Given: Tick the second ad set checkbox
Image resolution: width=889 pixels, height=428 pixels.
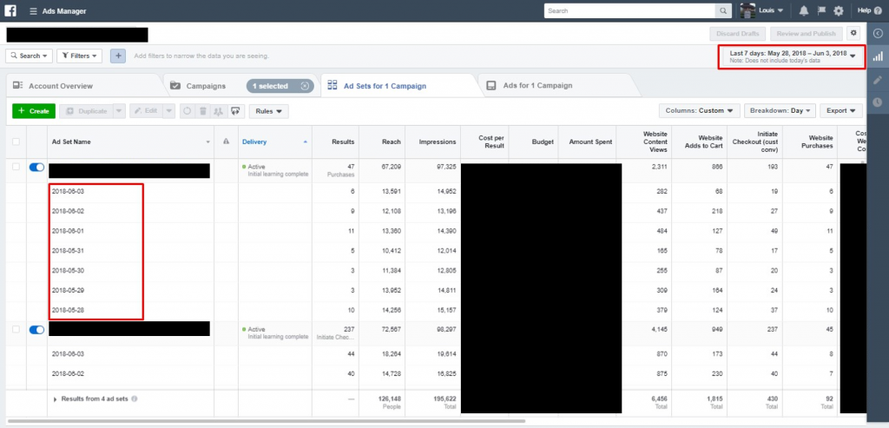Looking at the screenshot, I should point(16,329).
